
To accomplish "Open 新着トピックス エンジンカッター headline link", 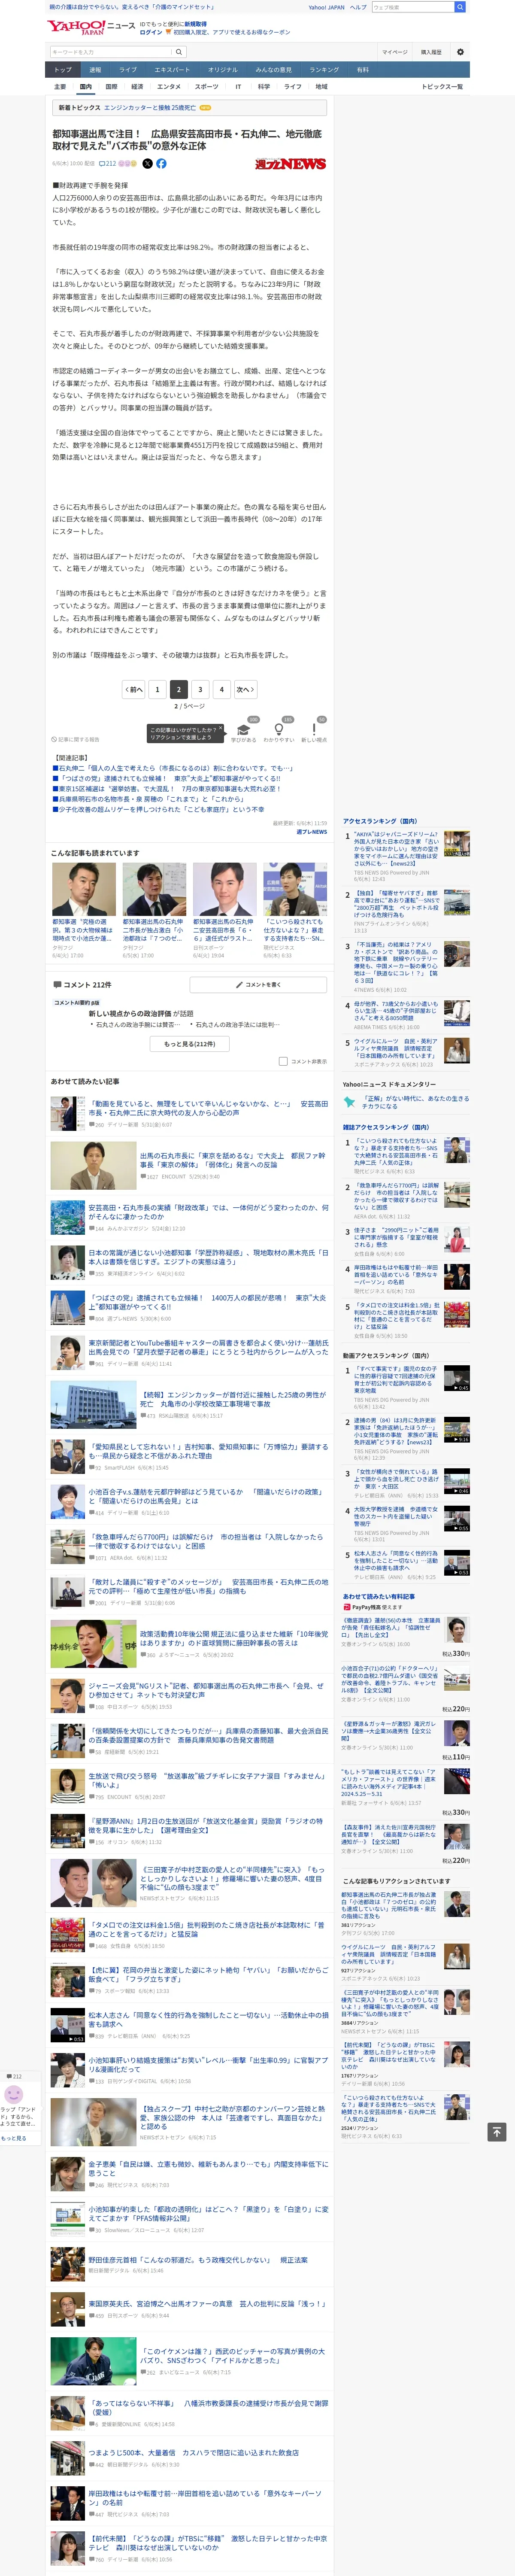I will click(150, 108).
